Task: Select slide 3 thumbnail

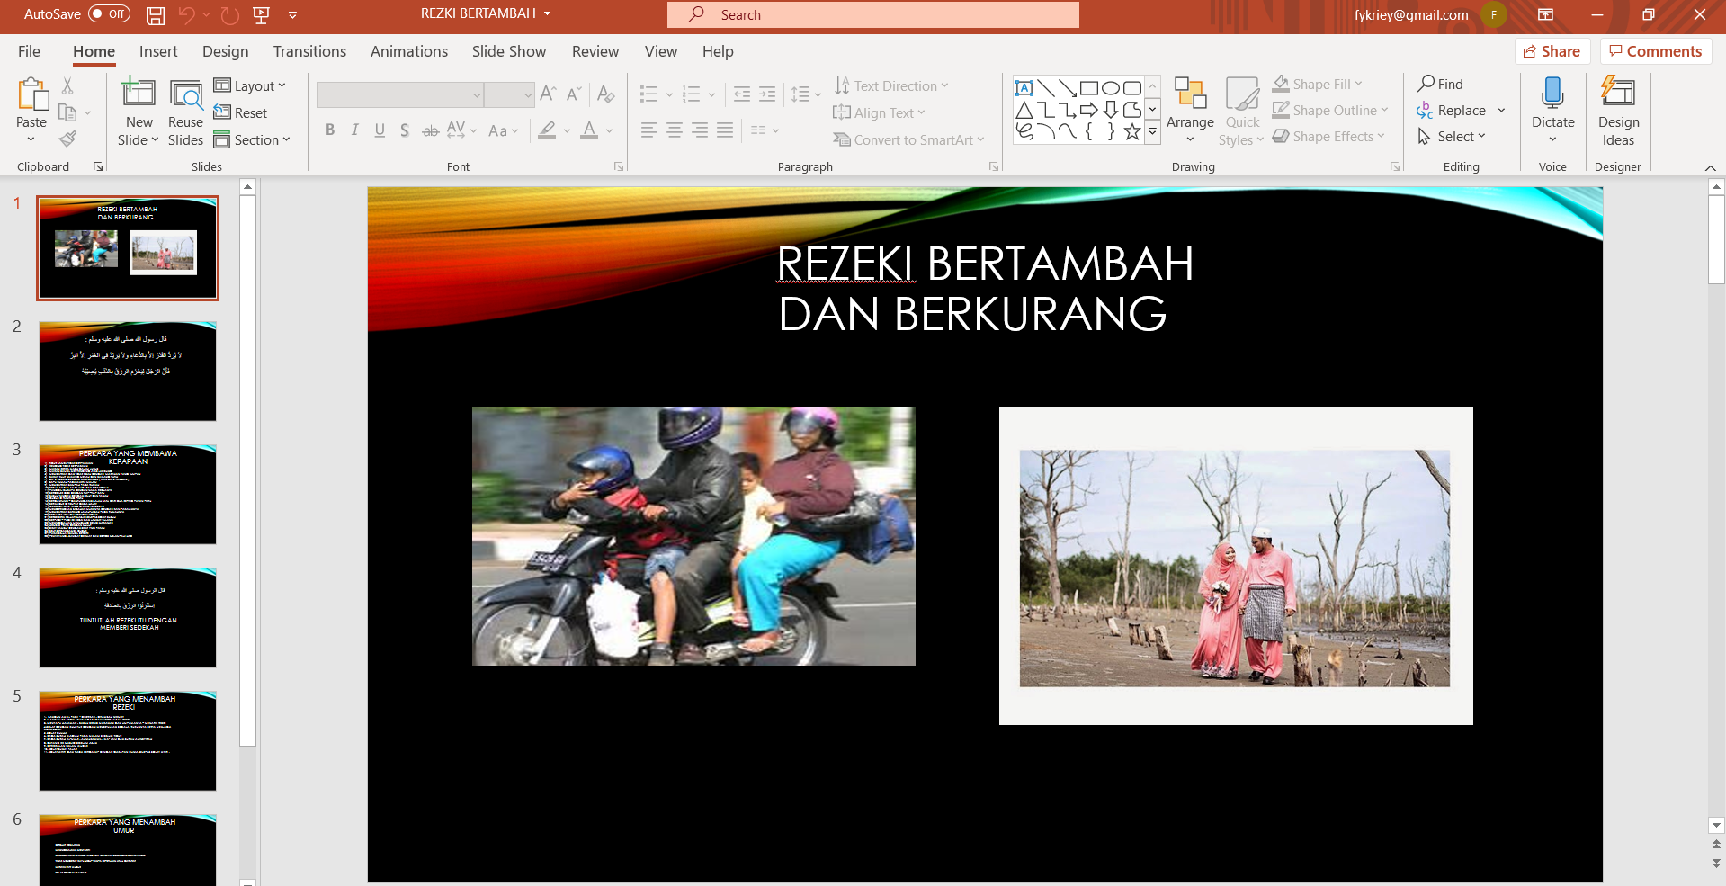Action: [128, 494]
